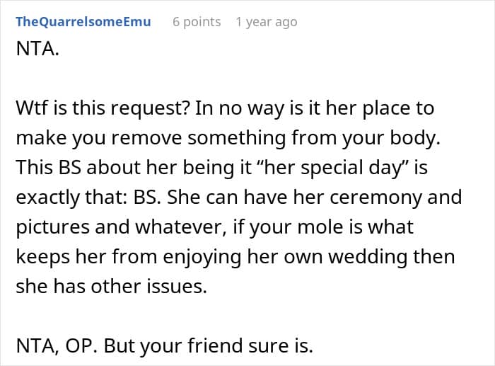Click the line starting "exactly that: BS"
Image resolution: width=495 pixels, height=366 pixels.
click(237, 198)
